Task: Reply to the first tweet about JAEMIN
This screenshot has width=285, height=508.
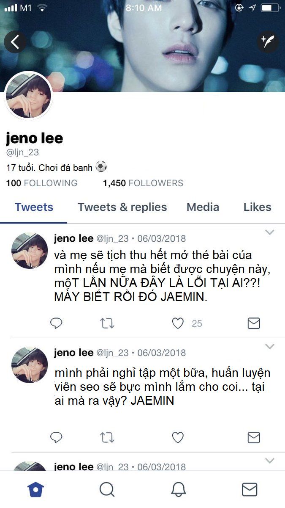Action: tap(56, 324)
